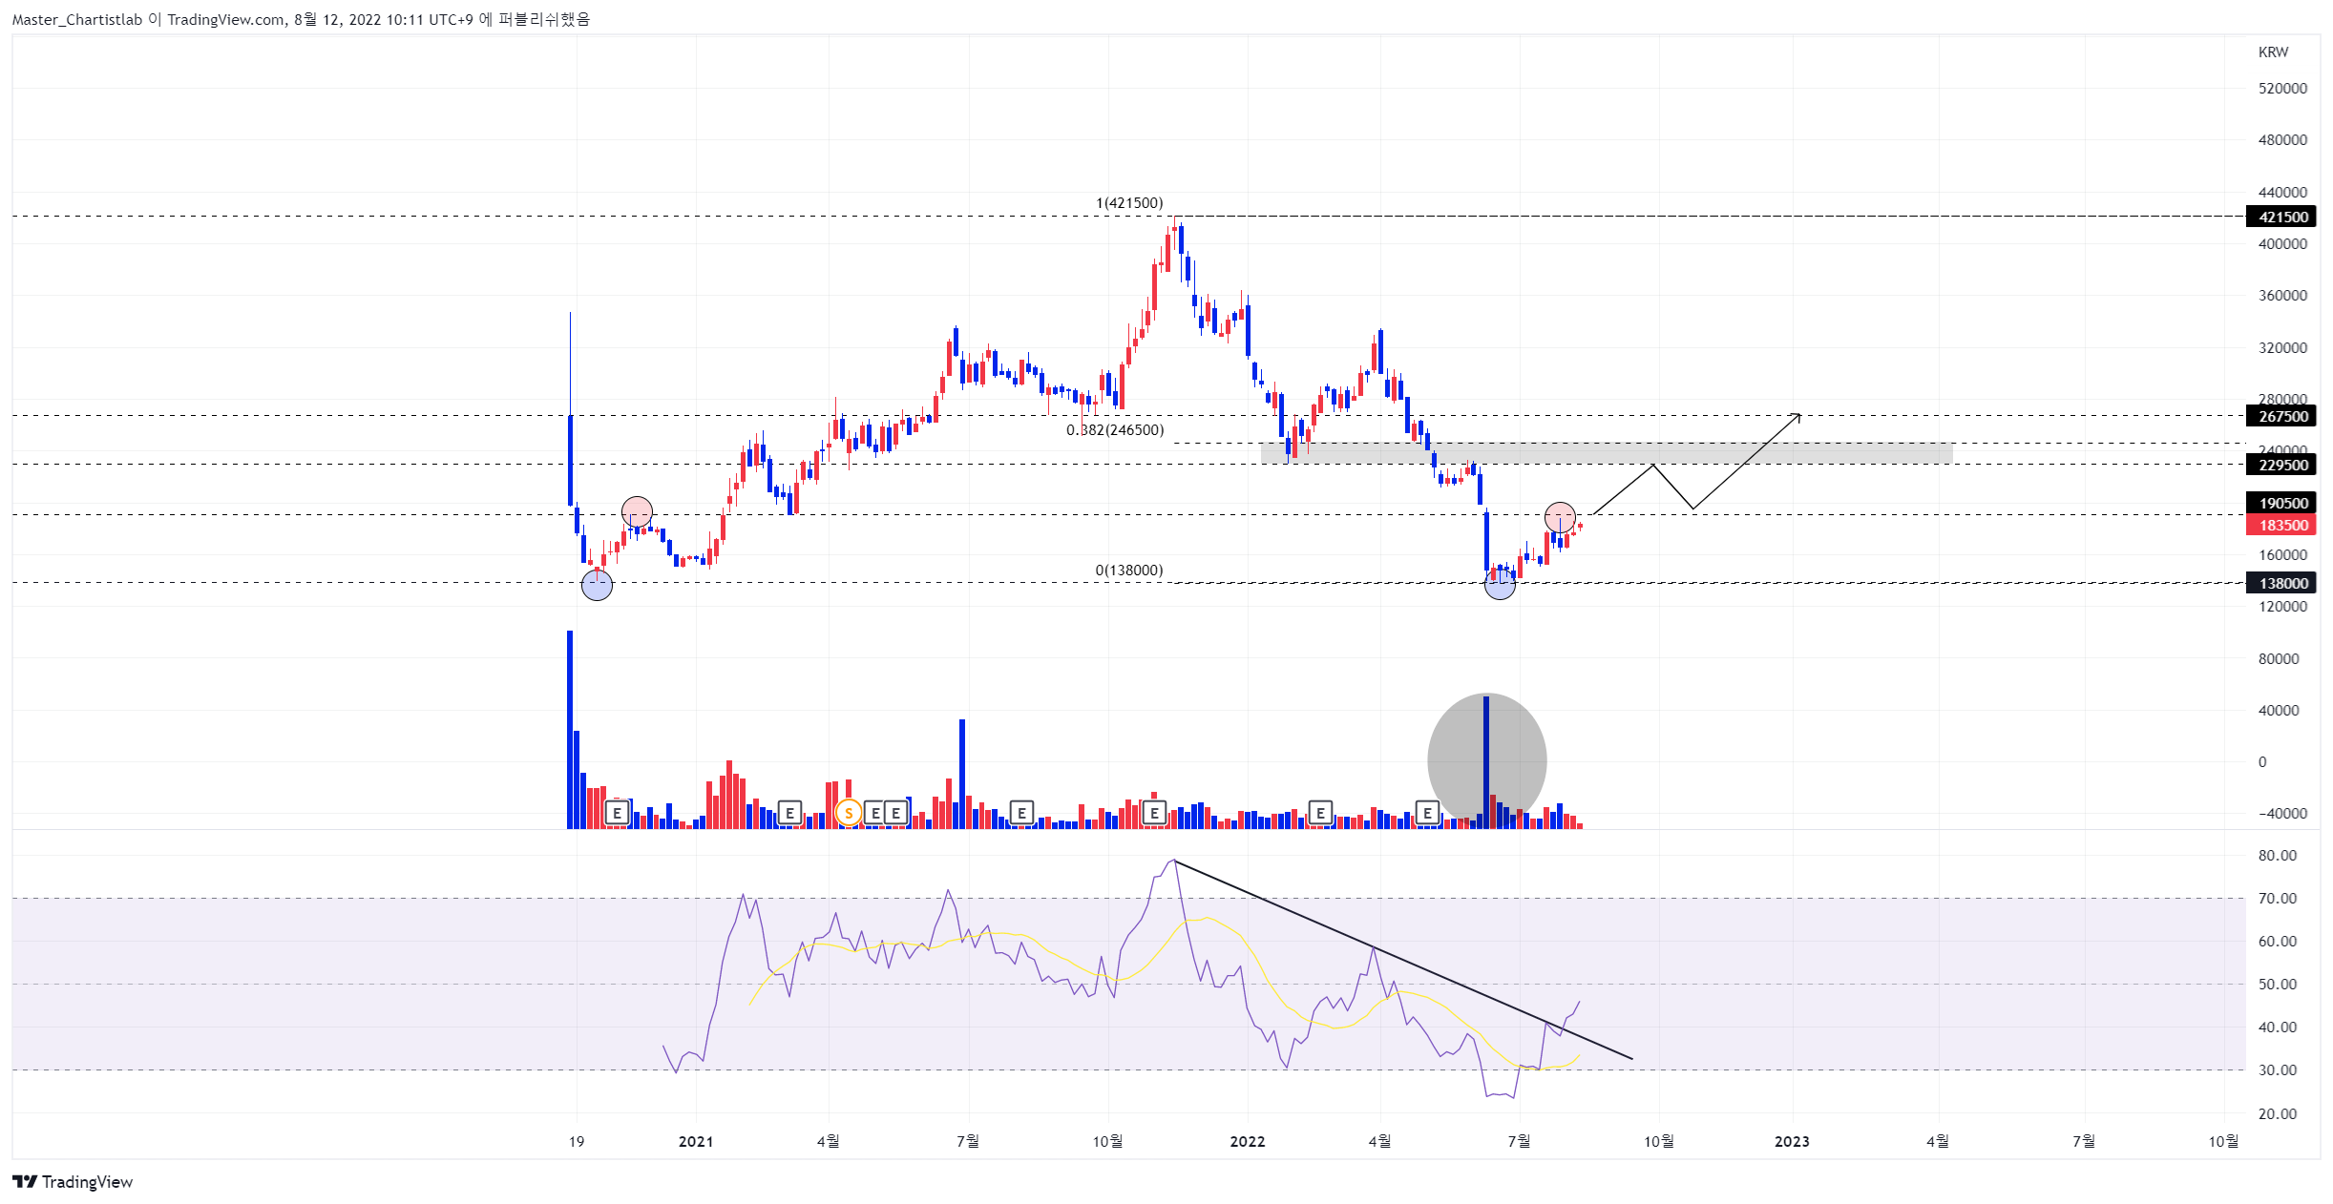The image size is (2333, 1204).
Task: Click the earliest E earnings marker after listing
Action: (618, 813)
